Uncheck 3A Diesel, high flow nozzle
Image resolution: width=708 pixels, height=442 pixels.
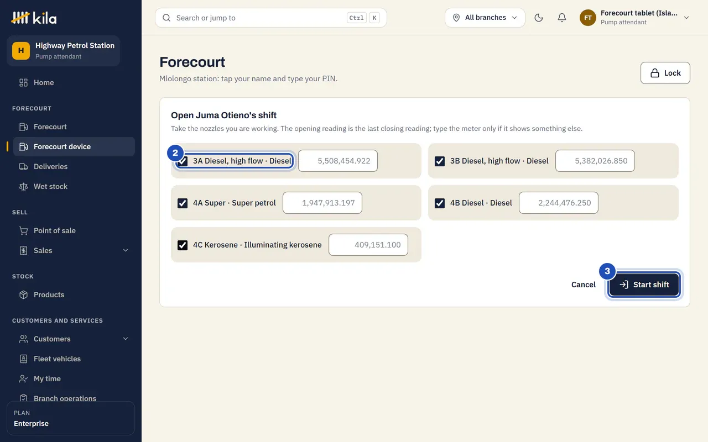pyautogui.click(x=183, y=161)
